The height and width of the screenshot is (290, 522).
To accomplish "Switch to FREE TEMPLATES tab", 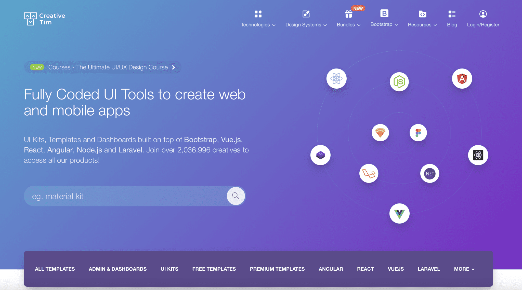I will point(214,269).
